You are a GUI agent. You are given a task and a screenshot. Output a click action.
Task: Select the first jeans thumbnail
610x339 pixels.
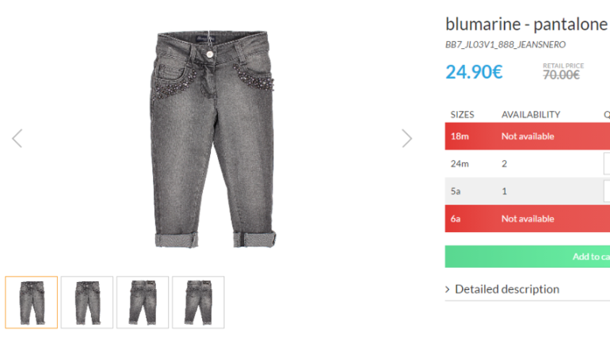[x=32, y=303]
